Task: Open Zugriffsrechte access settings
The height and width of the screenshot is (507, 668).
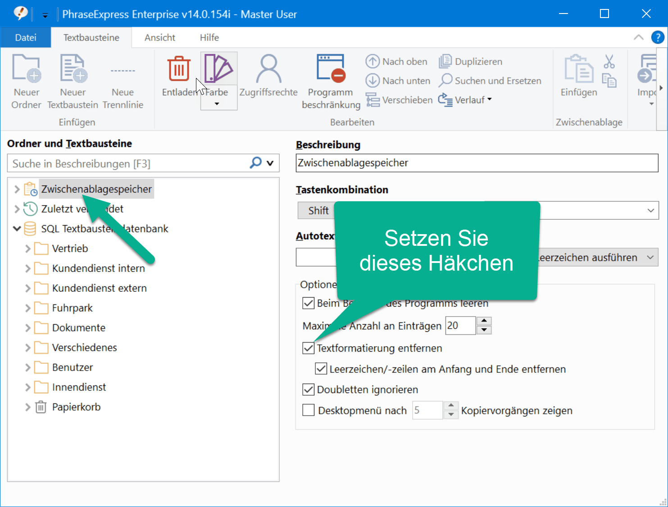Action: (268, 76)
